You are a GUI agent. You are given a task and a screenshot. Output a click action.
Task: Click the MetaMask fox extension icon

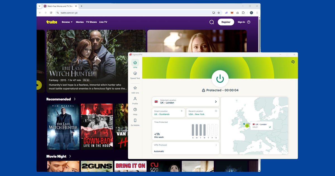pyautogui.click(x=232, y=13)
